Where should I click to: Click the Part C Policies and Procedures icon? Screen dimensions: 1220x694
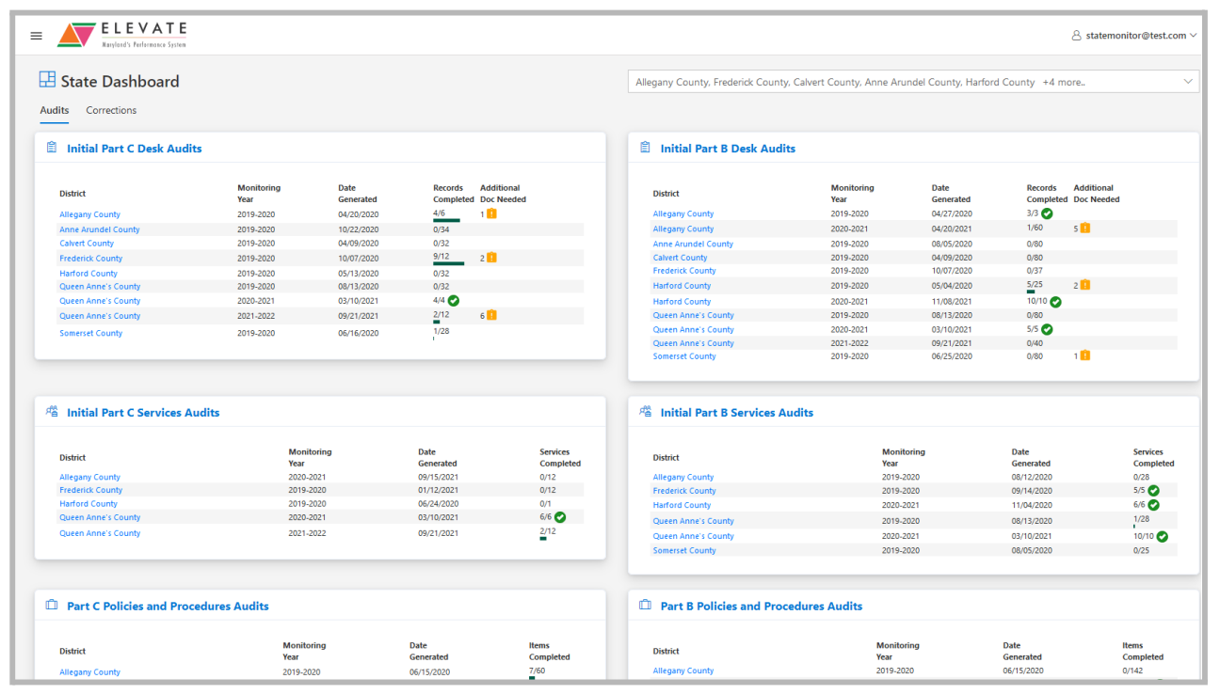point(52,606)
